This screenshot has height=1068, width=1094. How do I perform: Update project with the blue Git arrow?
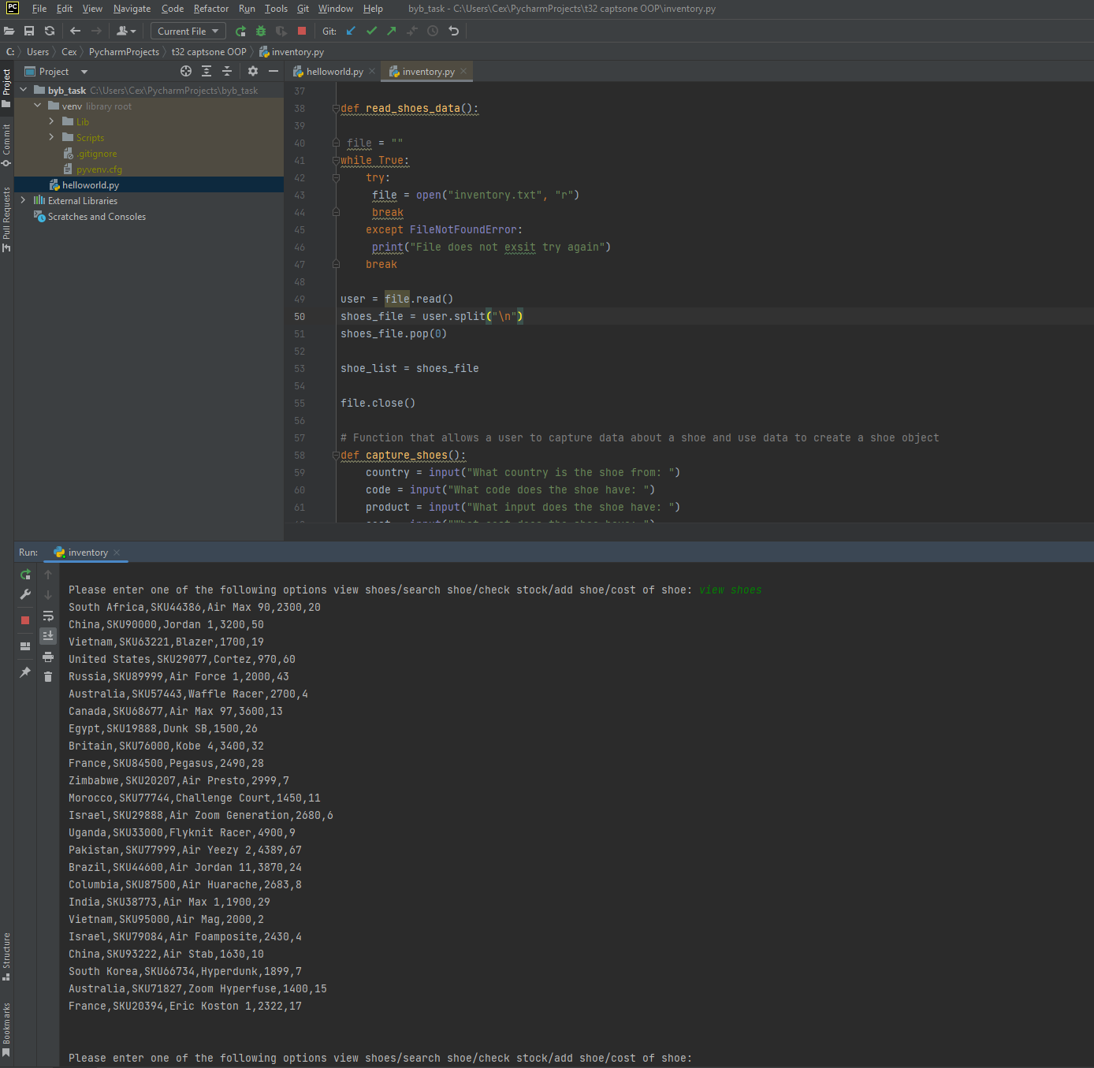point(351,31)
